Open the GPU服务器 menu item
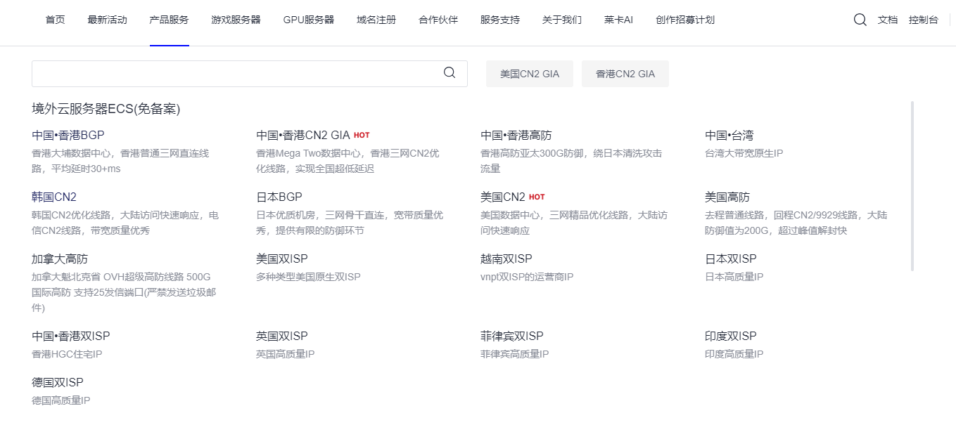The height and width of the screenshot is (425, 956). point(308,20)
